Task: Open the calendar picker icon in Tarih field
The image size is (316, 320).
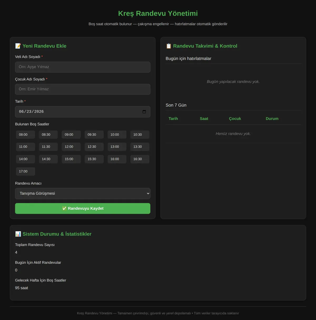Action: [144, 112]
